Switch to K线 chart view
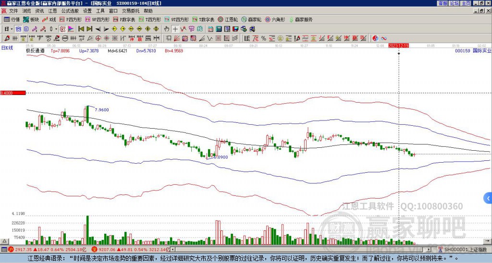The image size is (492, 263). click(49, 19)
